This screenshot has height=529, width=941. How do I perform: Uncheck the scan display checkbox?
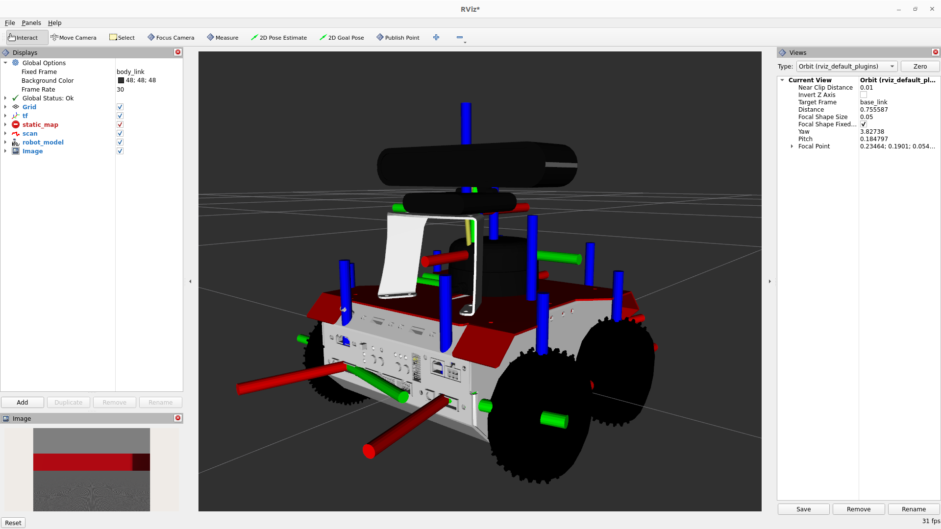click(x=120, y=134)
